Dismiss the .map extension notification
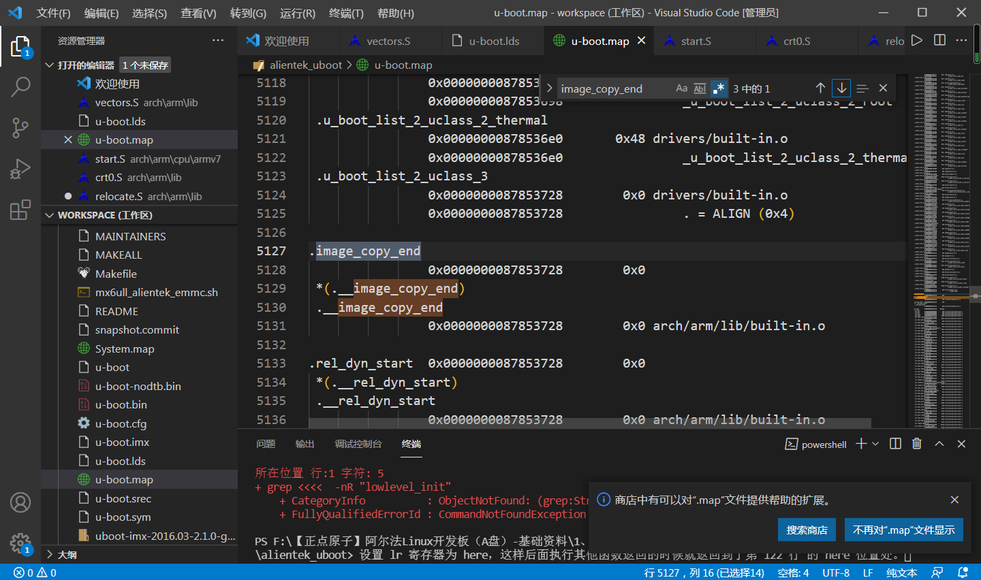Screen dimensions: 981x580 (x=954, y=500)
